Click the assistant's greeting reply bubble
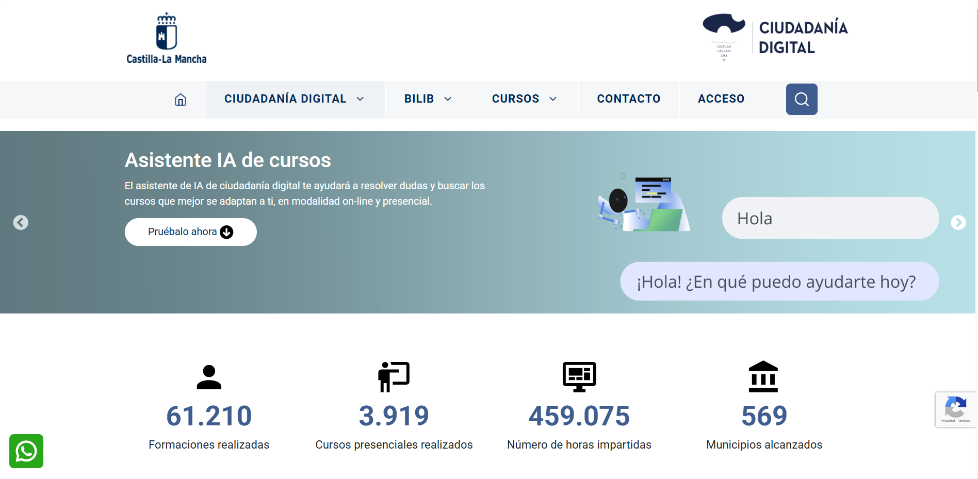 pyautogui.click(x=779, y=282)
